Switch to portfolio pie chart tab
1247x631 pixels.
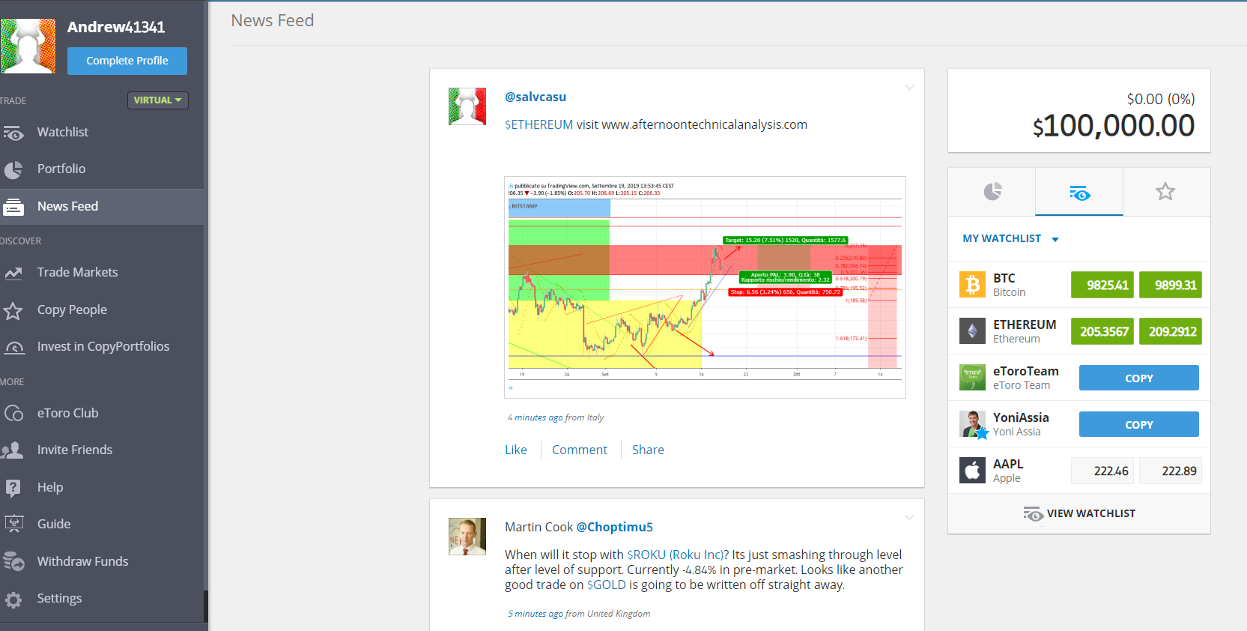(x=992, y=192)
